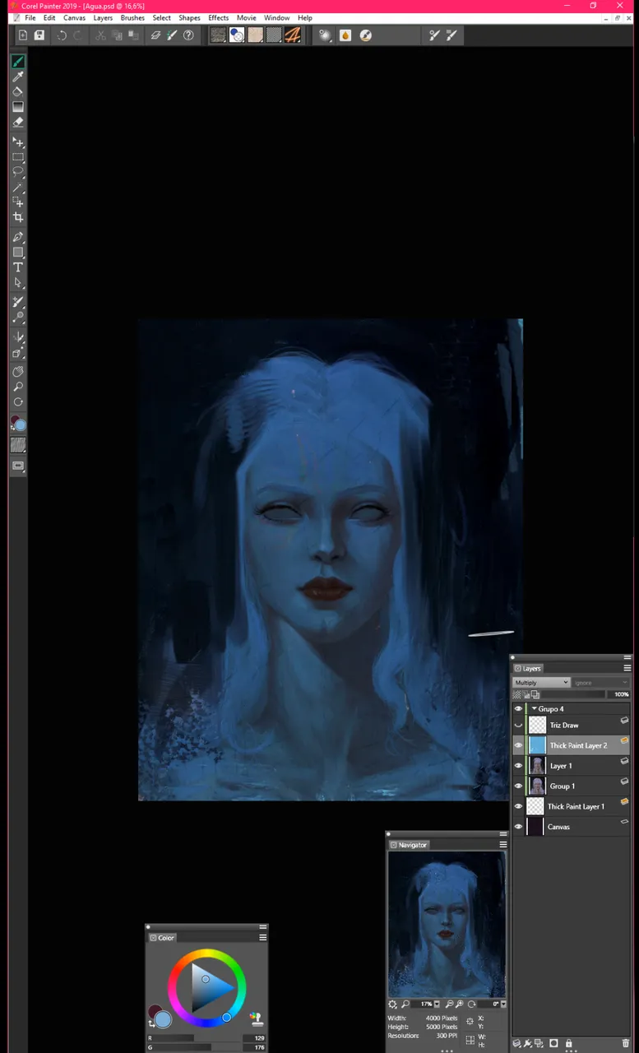Click the Undo icon
The width and height of the screenshot is (639, 1053).
tap(62, 35)
